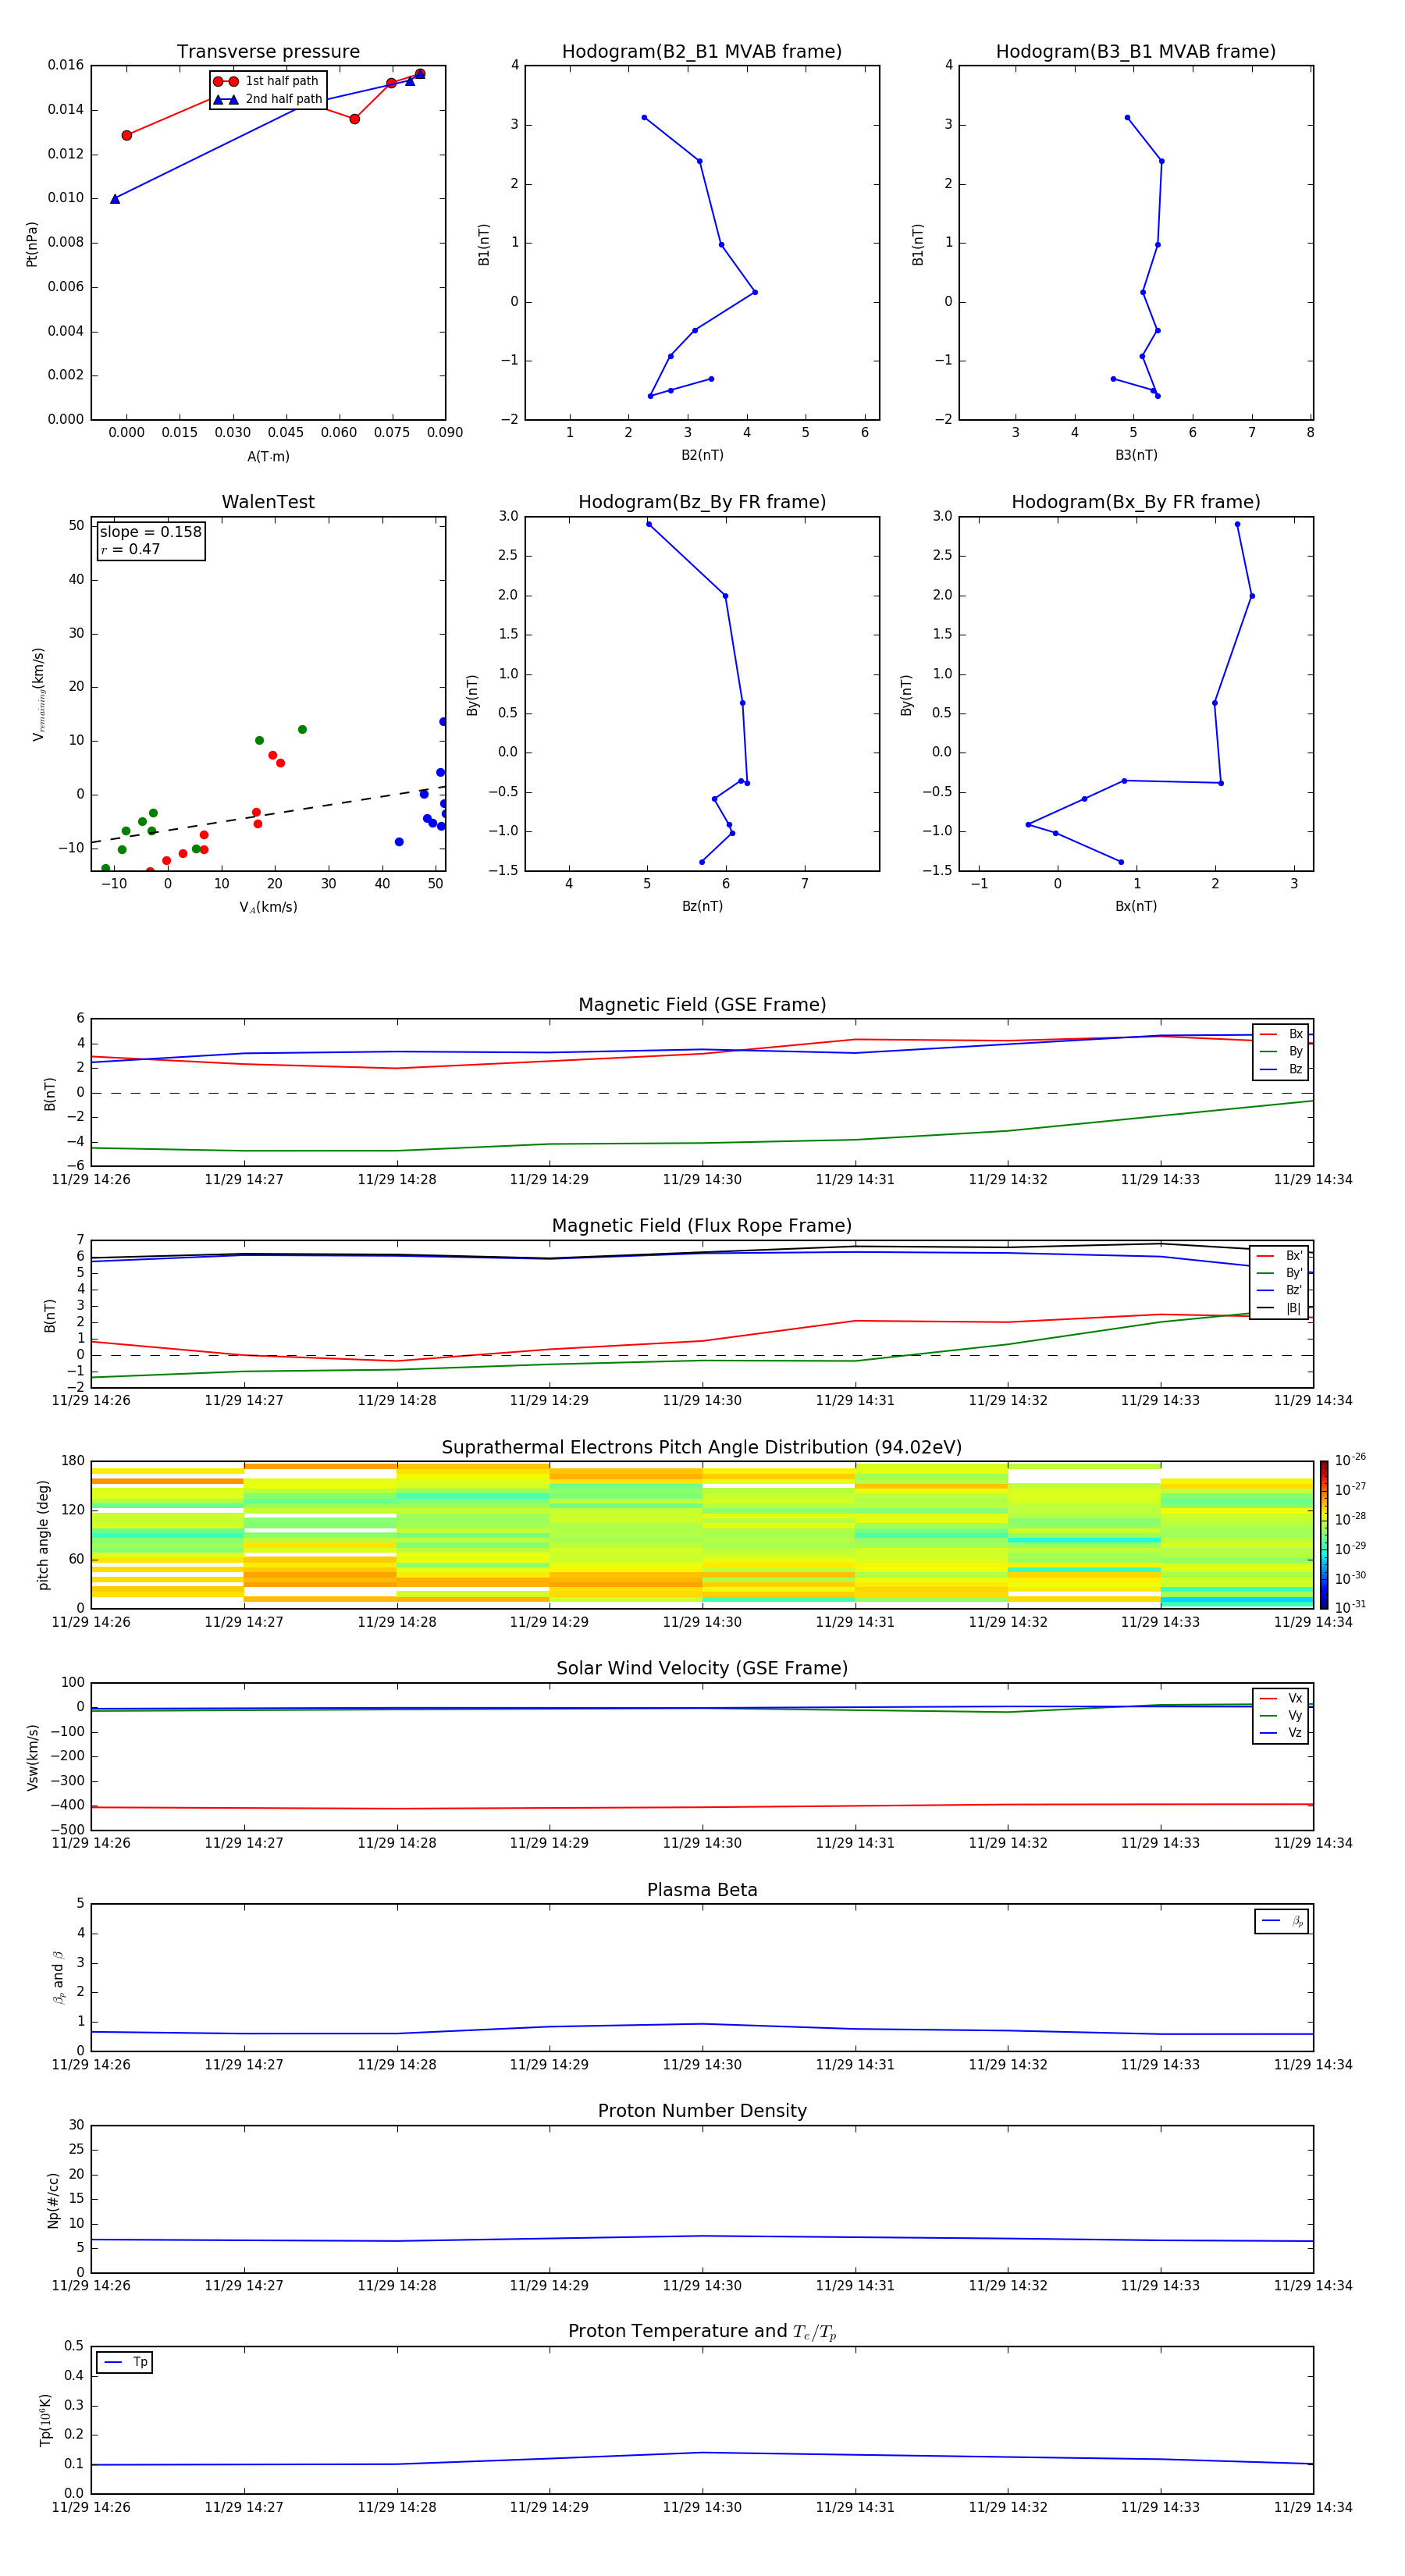Click "11/29 14:26" tick under GSE Magnetic Field plot
The image size is (1405, 2576).
click(x=91, y=1179)
